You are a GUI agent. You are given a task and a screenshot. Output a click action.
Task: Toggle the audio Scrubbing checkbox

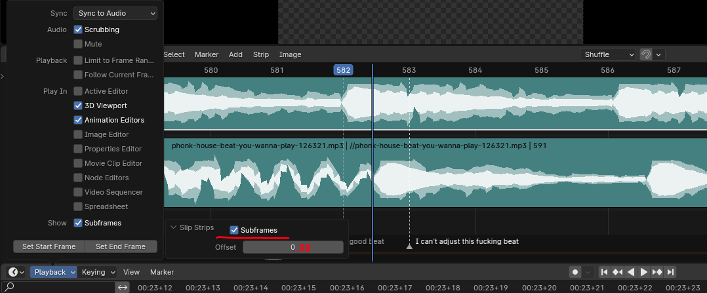pos(77,29)
